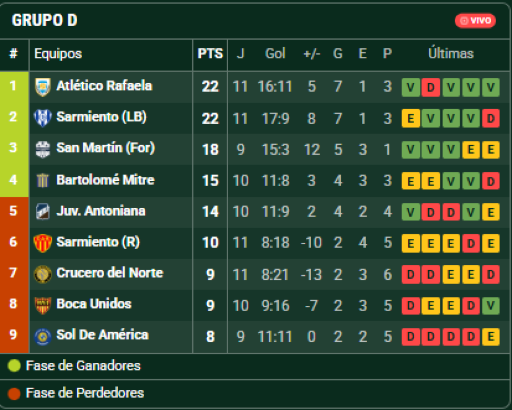The height and width of the screenshot is (410, 512).
Task: Select the Bartolomé Mitre team badge
Action: pyautogui.click(x=43, y=181)
